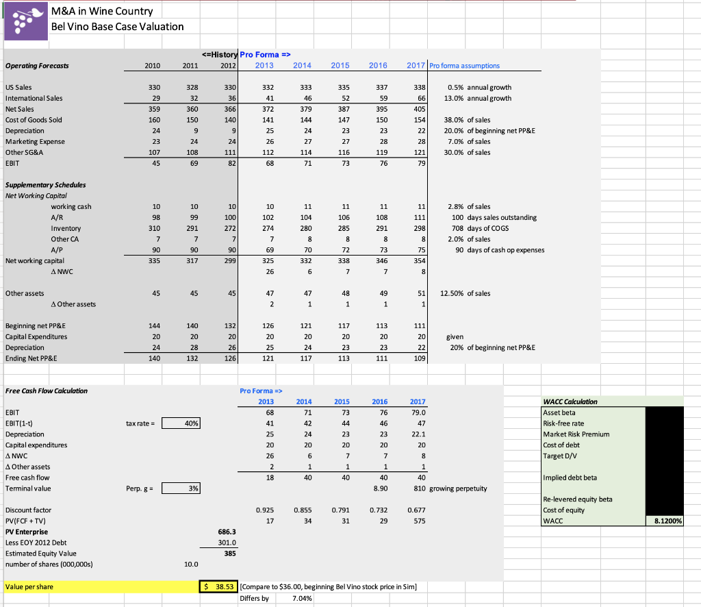Select the 'Free Cash Flow Calculation' heading
The height and width of the screenshot is (607, 701).
(x=47, y=391)
